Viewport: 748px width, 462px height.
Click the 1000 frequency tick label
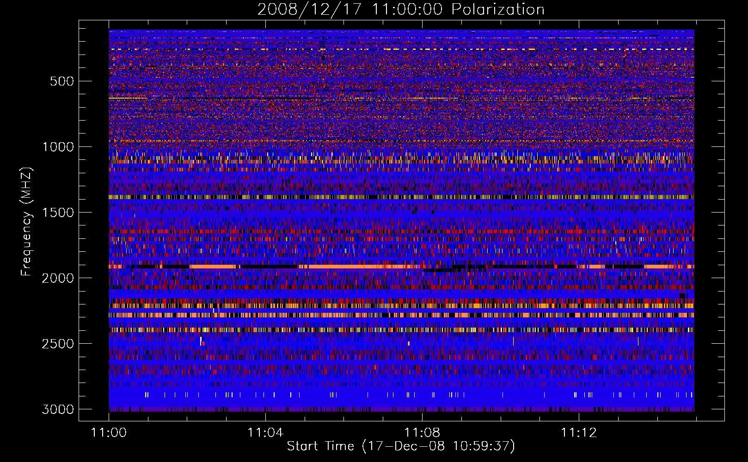click(x=58, y=147)
